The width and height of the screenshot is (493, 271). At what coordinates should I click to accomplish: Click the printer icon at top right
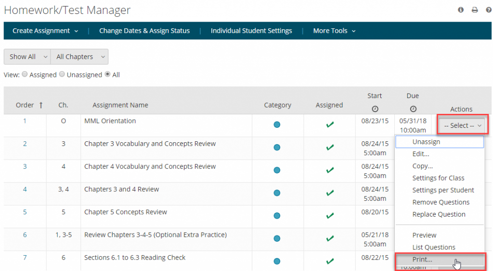point(475,10)
